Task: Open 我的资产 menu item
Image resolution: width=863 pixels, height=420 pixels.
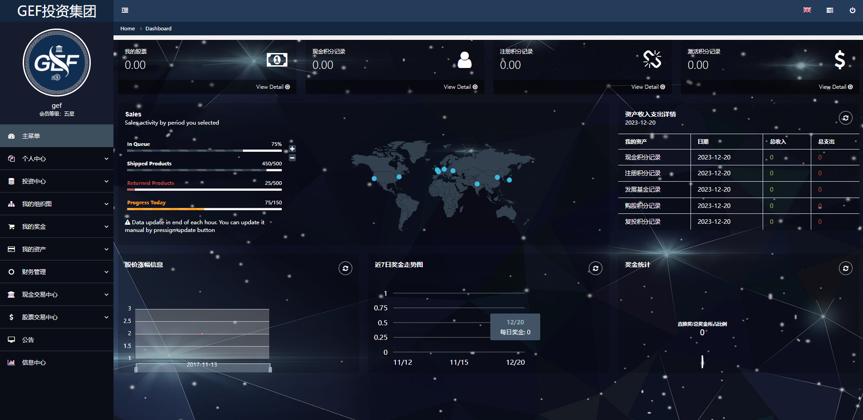Action: click(57, 249)
